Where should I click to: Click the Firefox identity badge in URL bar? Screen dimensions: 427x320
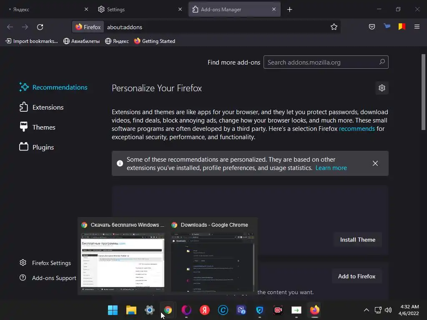tap(88, 27)
